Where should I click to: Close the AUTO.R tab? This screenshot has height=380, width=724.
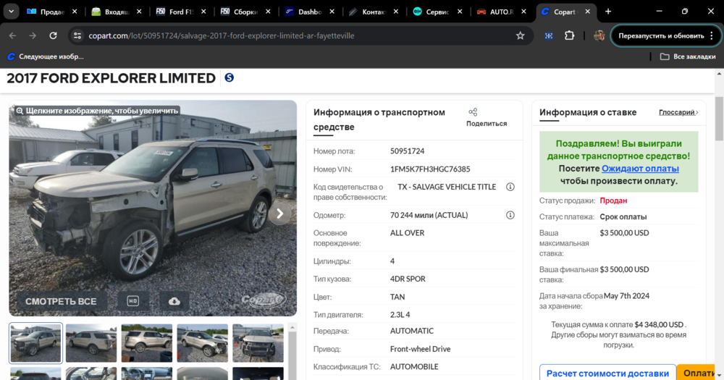click(523, 12)
